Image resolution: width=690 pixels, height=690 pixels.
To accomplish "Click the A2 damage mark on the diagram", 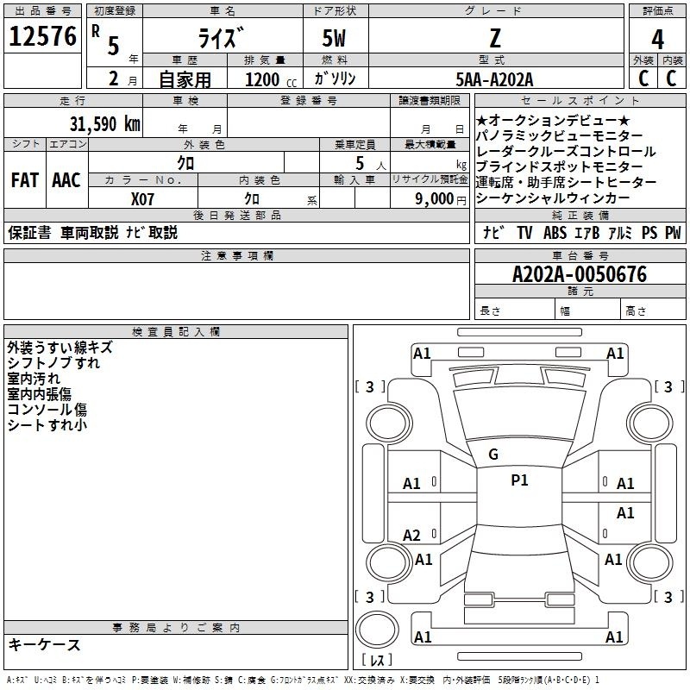I will click(x=412, y=536).
